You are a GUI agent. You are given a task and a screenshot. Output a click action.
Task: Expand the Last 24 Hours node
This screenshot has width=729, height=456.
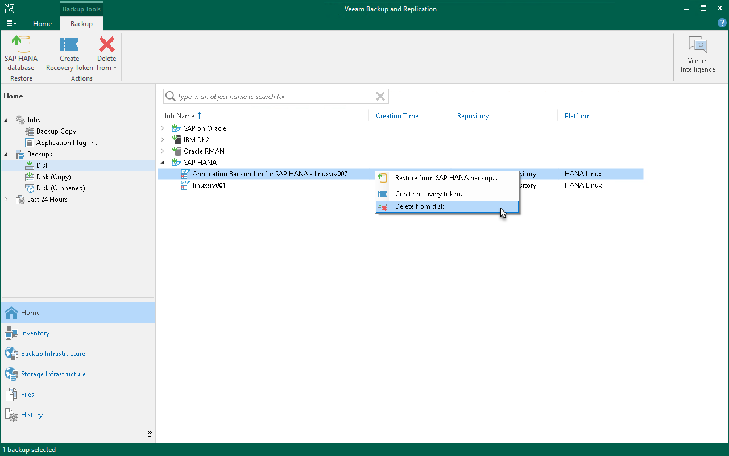click(x=6, y=200)
